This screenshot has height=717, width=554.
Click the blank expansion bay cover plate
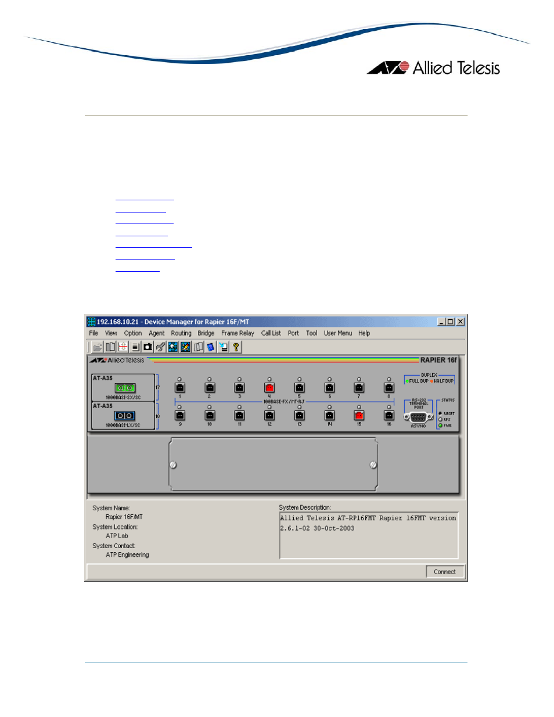(x=274, y=464)
